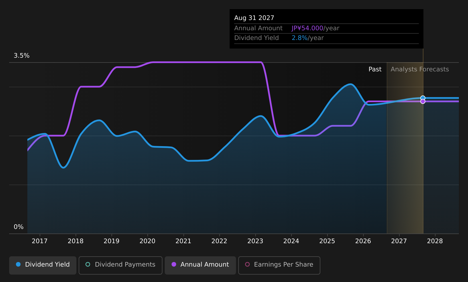The image size is (468, 282).
Task: Click the 2021 x-axis label
Action: [x=183, y=241]
